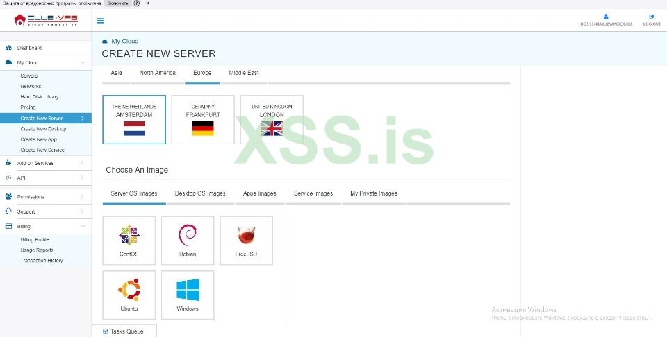Click the Dashboard gauge icon
Viewport: 667px width, 337px height.
tap(8, 48)
